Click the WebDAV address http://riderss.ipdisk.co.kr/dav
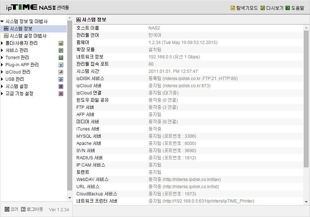Screen dimensions: 310x217 coord(191,180)
